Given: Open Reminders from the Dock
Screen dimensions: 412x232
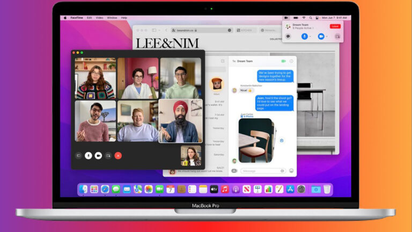Looking at the screenshot, I should pyautogui.click(x=193, y=190).
